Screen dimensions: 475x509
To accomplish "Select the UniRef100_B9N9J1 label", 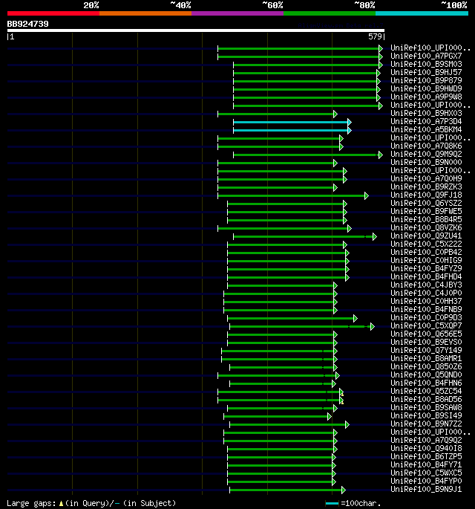I will click(x=426, y=490).
